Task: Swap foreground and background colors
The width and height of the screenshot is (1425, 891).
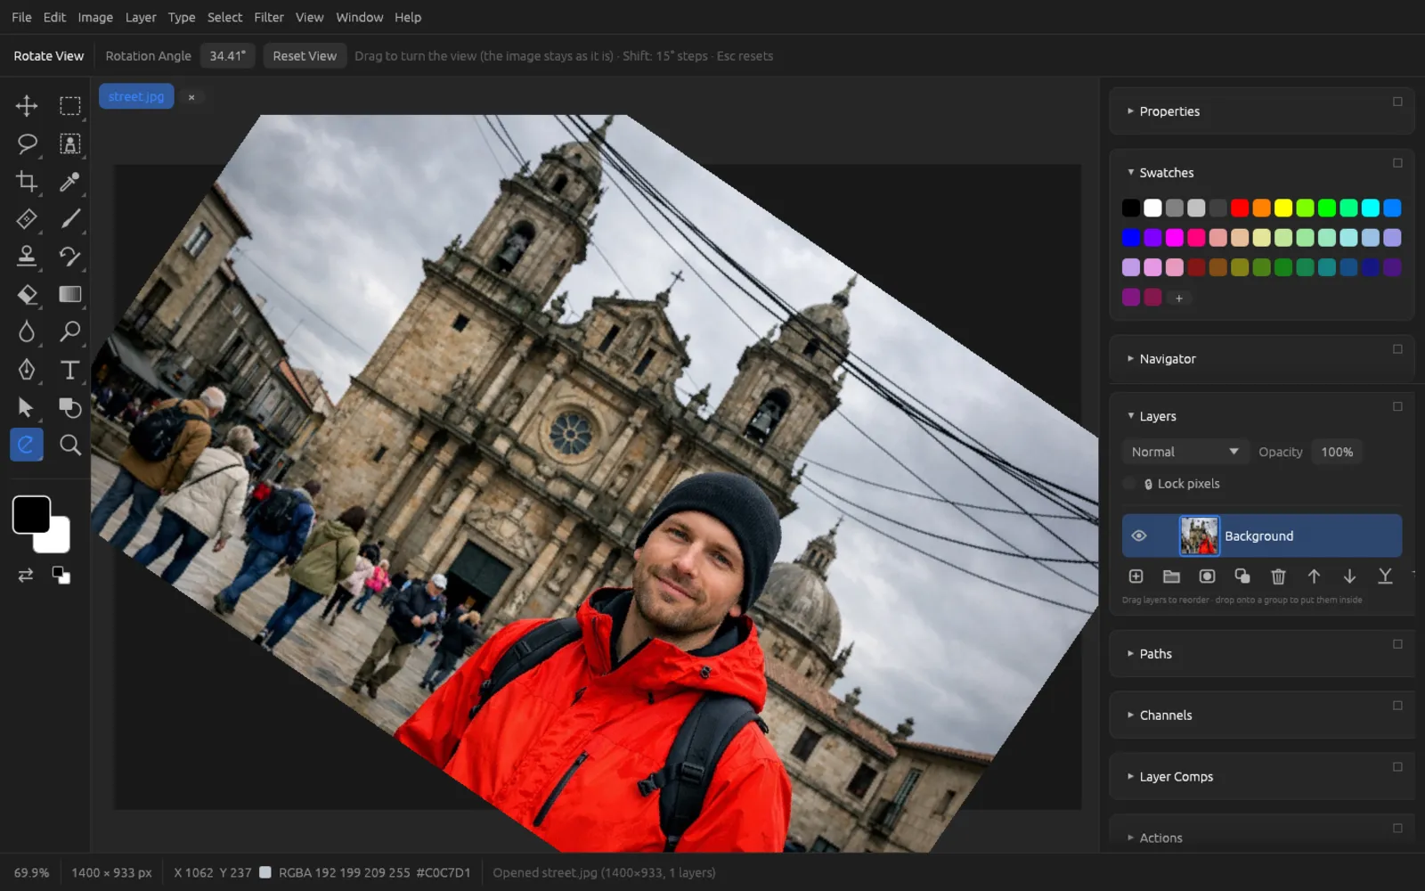Action: tap(26, 576)
